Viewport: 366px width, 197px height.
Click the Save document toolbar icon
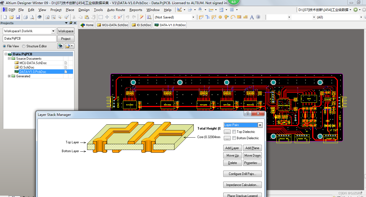18,17
